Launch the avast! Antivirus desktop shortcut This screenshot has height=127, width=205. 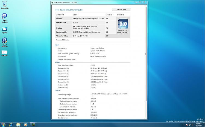5,42
